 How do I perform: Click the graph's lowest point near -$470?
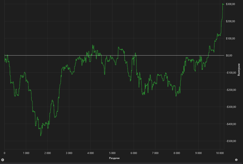pos(41,136)
